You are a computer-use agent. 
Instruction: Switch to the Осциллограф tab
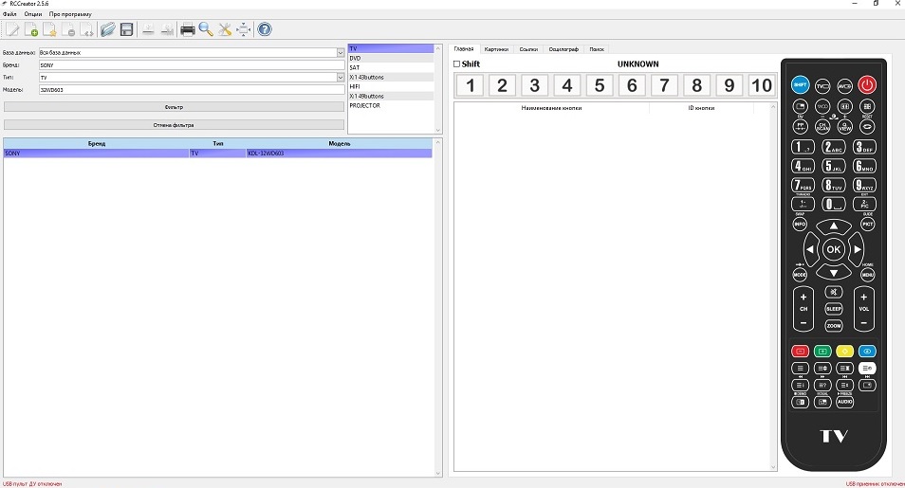pos(563,49)
